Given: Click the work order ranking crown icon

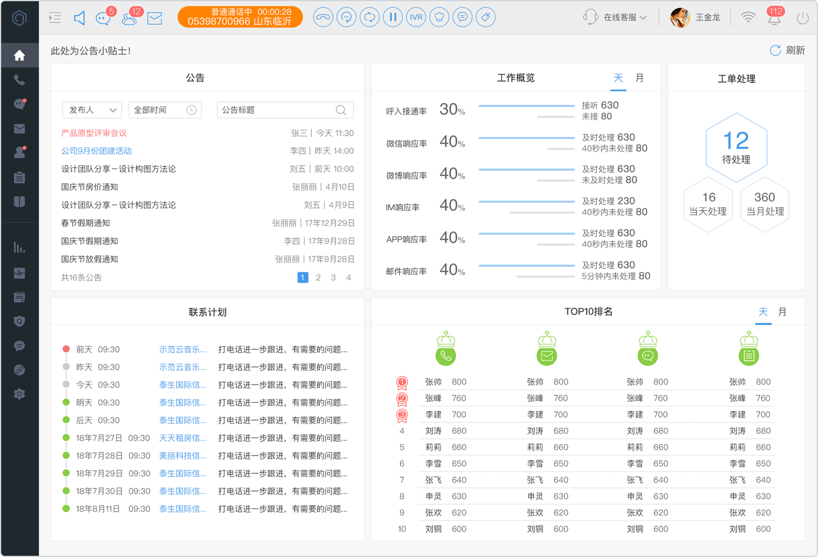Looking at the screenshot, I should coord(749,348).
